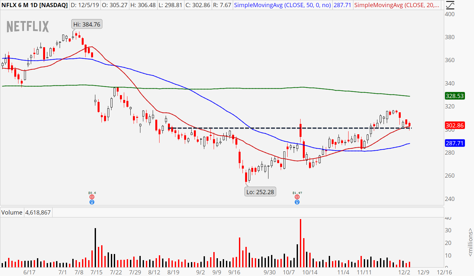Click the 9/16 date axis label
This screenshot has height=276, width=474.
(x=234, y=272)
